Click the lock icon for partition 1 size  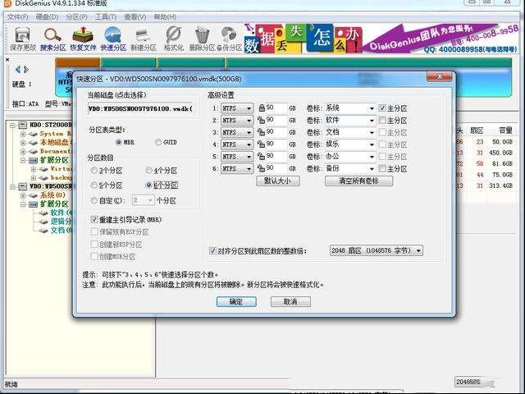point(262,108)
